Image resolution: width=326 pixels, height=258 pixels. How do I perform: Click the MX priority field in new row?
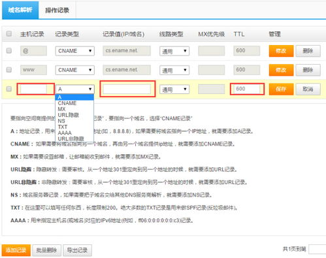[x=211, y=89]
